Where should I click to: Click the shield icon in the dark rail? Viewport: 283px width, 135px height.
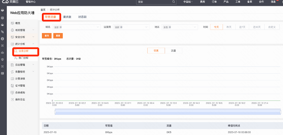(2, 59)
